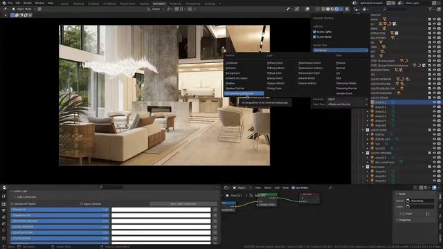Switch to solid viewport shading icon
This screenshot has height=249, width=443.
point(327,9)
